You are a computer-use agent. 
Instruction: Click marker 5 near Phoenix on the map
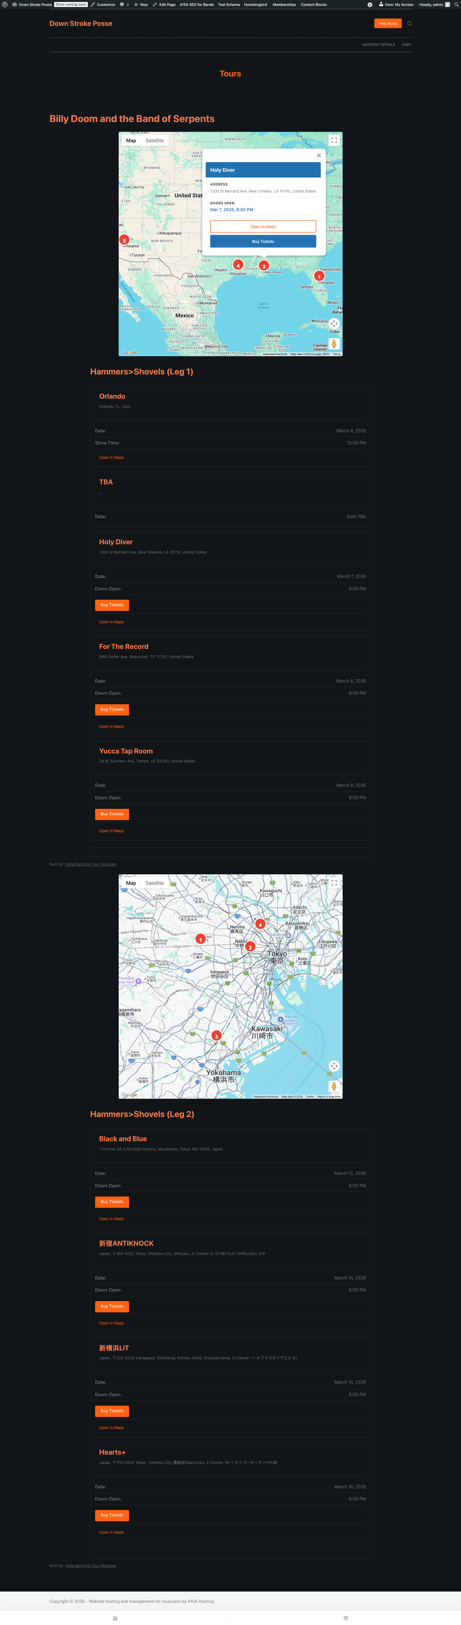[124, 240]
